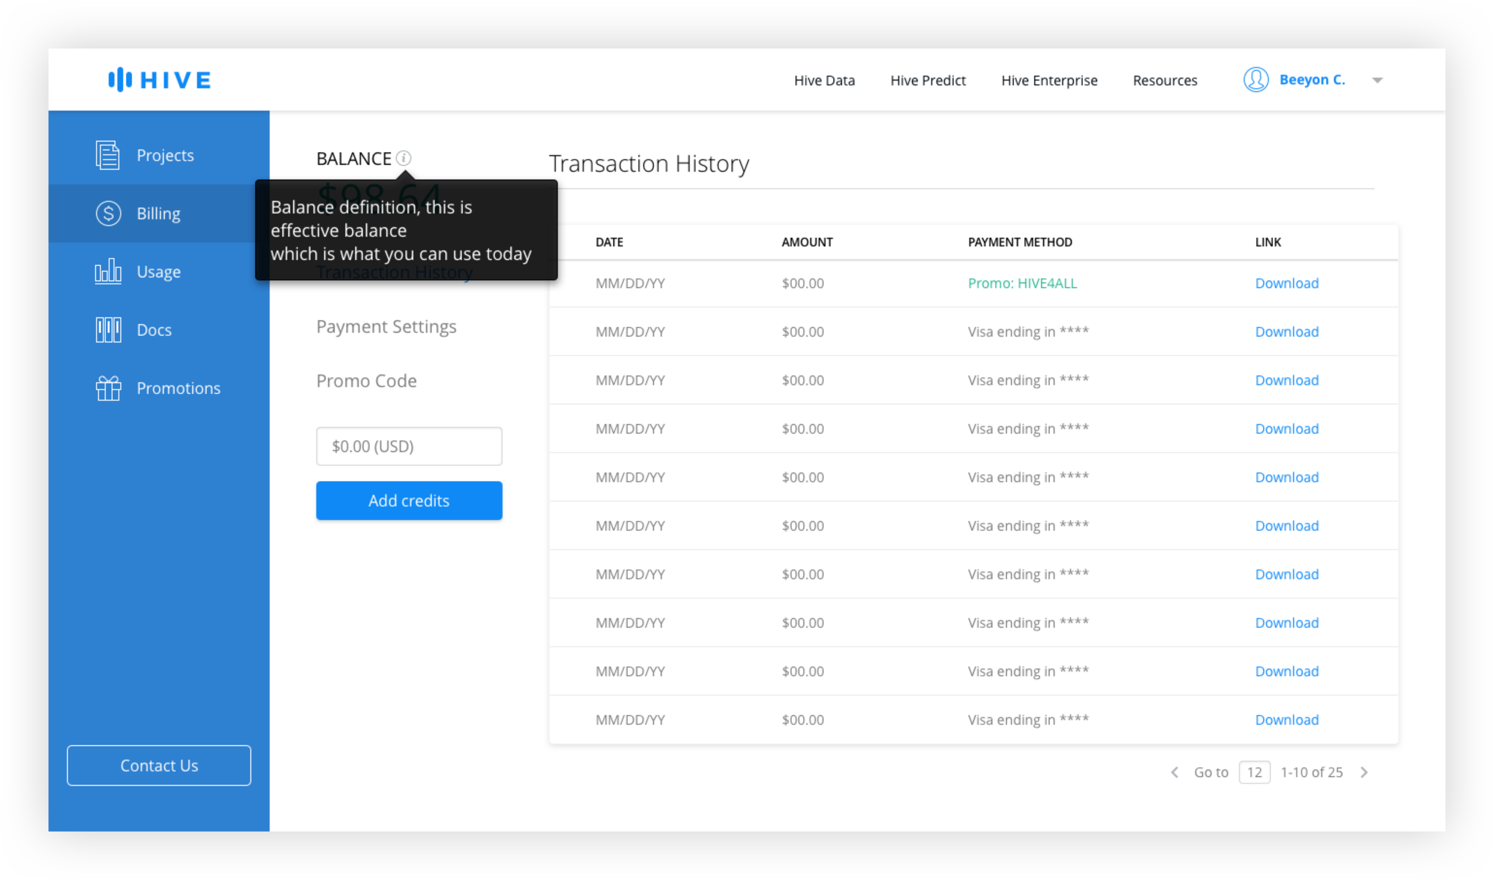1494x880 pixels.
Task: Go to next page arrow
Action: 1364,772
